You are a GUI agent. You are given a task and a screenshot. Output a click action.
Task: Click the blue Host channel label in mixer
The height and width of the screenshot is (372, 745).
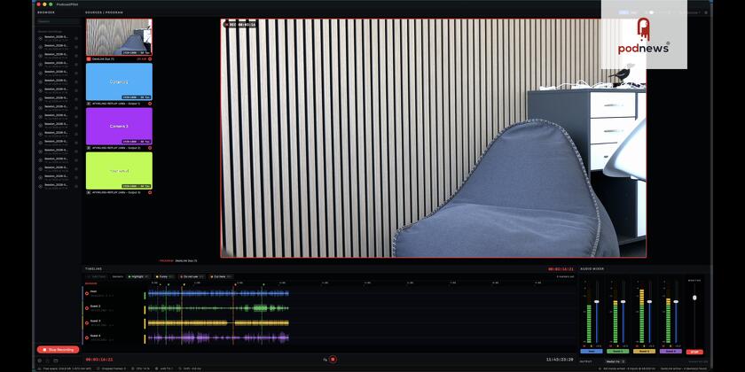(x=592, y=351)
